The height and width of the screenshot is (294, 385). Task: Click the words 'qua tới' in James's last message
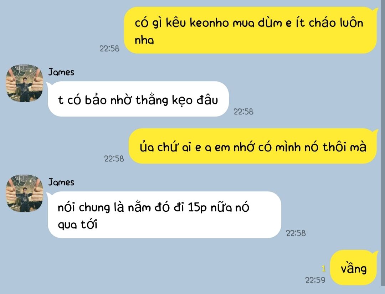pos(78,225)
